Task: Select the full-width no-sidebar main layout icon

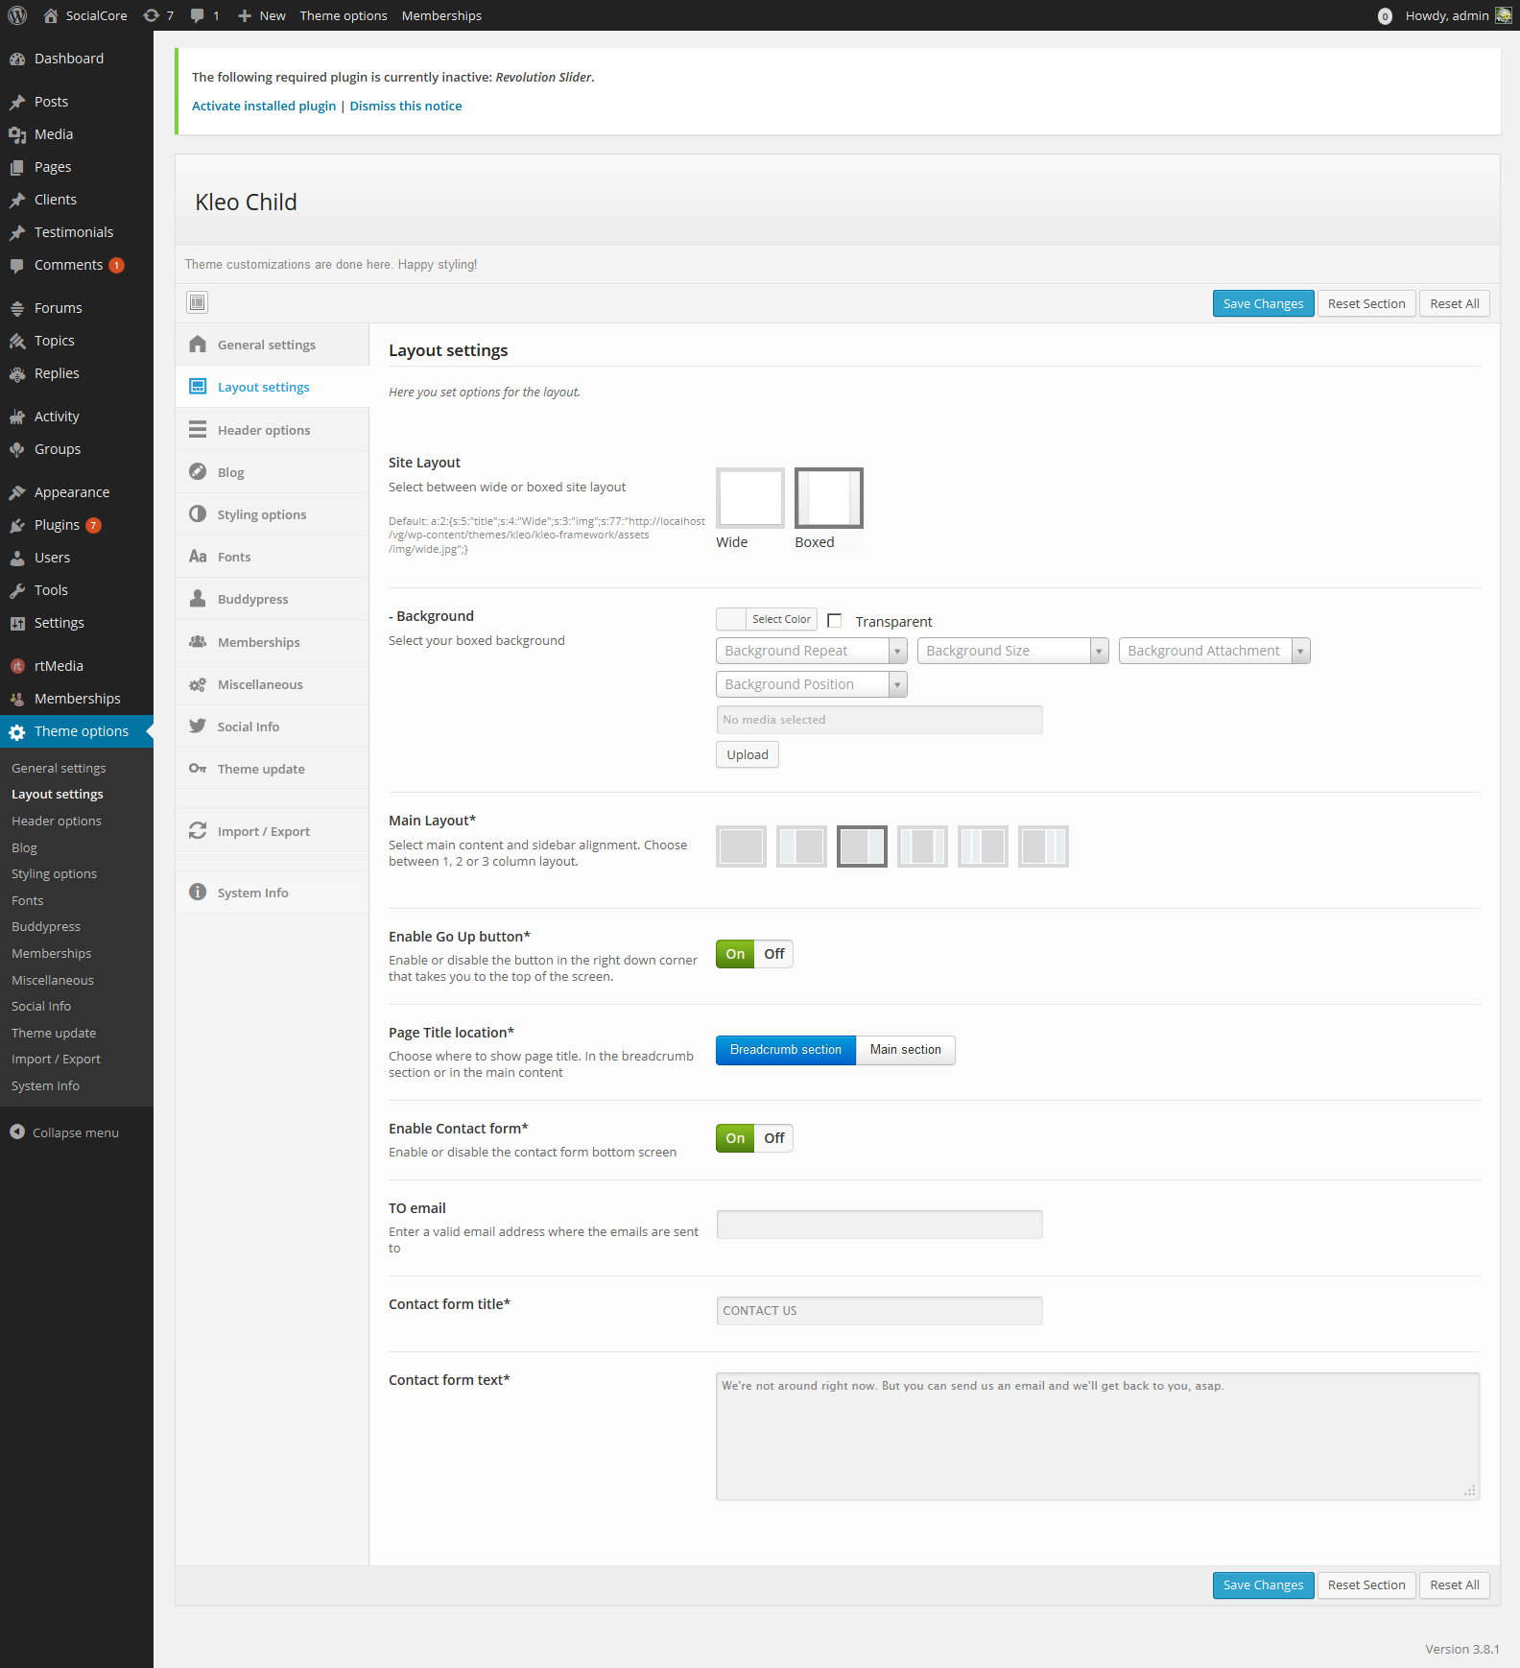Action: tap(741, 846)
